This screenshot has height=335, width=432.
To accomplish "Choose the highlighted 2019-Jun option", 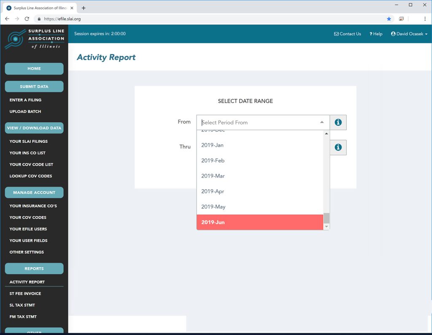I will (x=260, y=222).
